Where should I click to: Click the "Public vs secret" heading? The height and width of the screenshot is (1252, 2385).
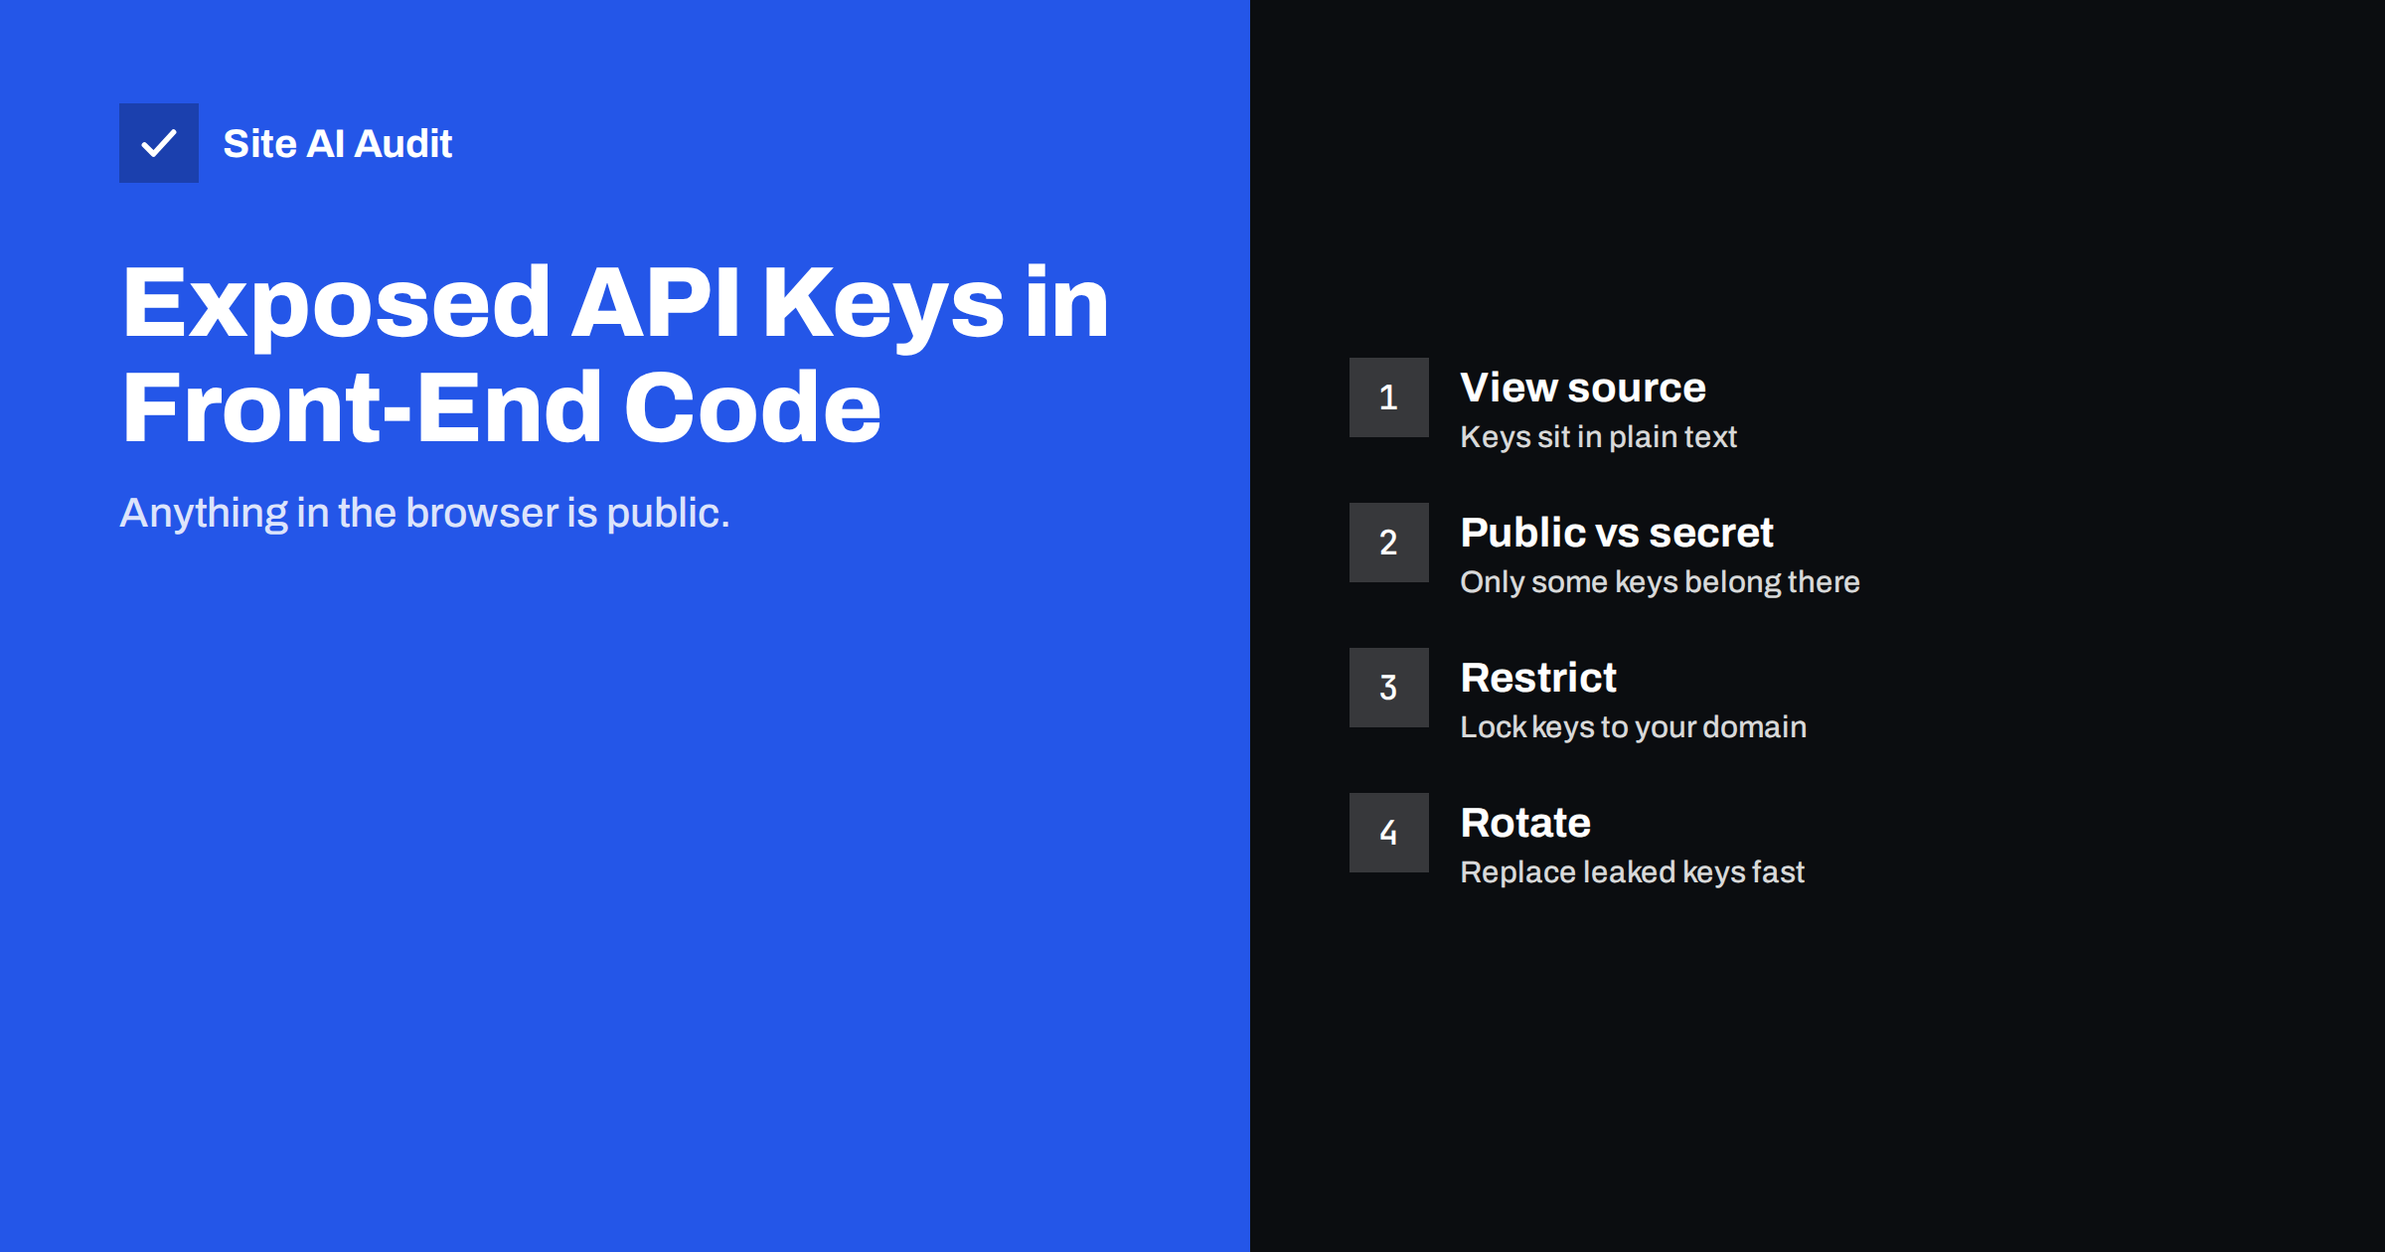pyautogui.click(x=1617, y=533)
